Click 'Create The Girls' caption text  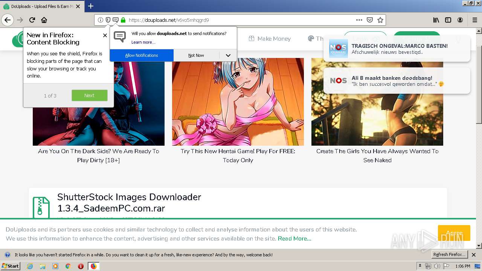377,155
